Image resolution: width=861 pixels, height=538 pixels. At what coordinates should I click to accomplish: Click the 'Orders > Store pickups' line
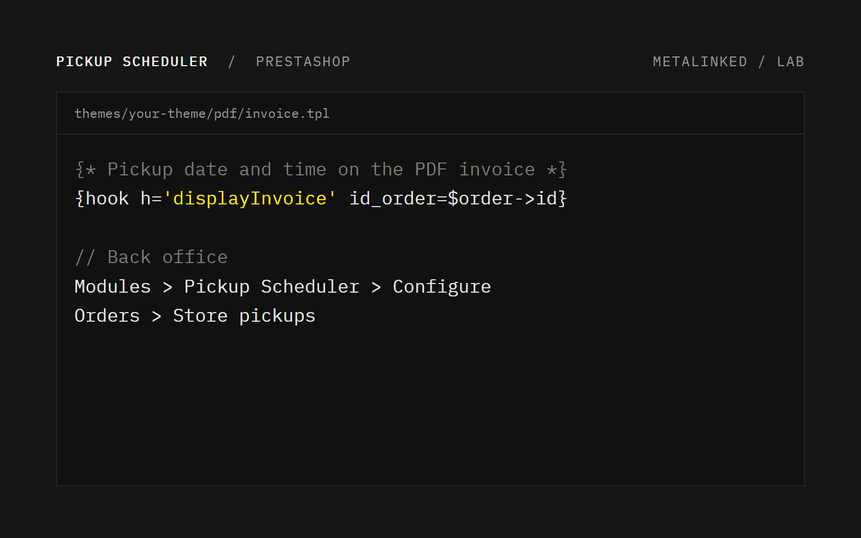click(x=195, y=316)
